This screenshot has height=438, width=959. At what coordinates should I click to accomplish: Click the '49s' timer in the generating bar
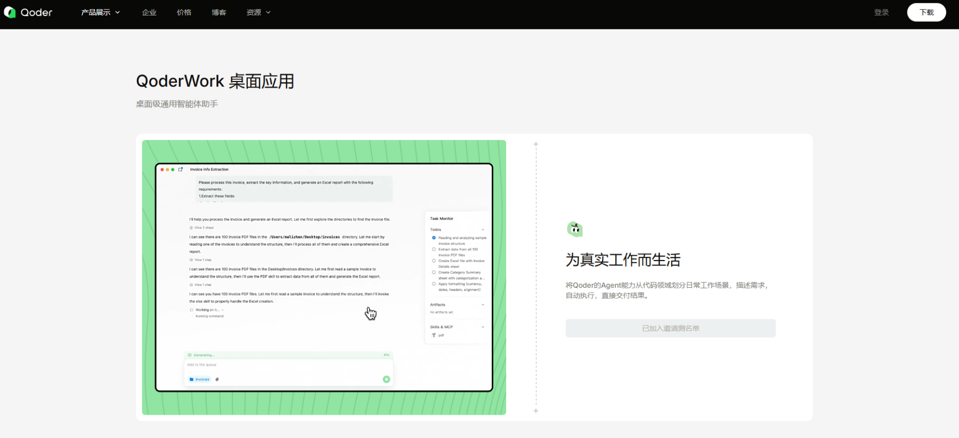click(386, 355)
